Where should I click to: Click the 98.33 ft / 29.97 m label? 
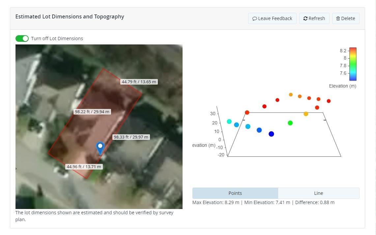coord(131,137)
